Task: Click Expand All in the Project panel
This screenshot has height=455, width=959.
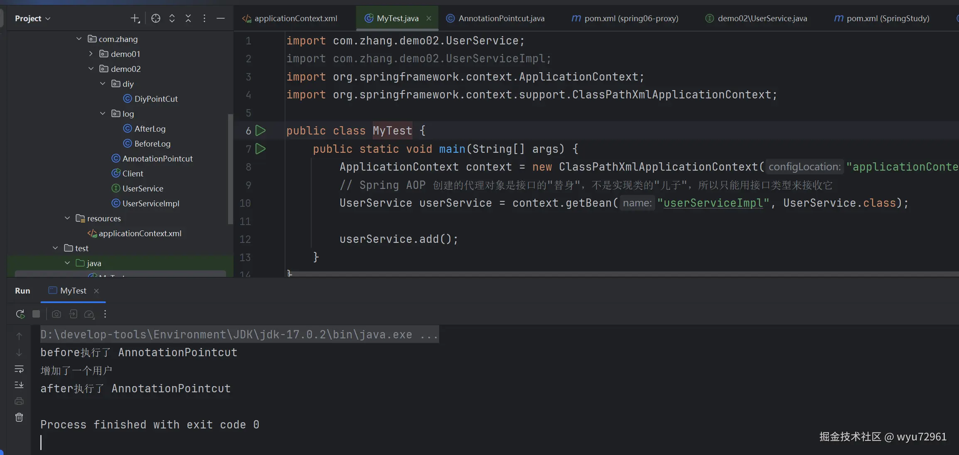Action: [x=172, y=18]
